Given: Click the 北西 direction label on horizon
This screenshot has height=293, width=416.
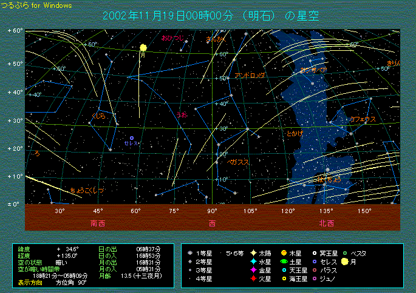Looking at the screenshot, I should (x=326, y=223).
